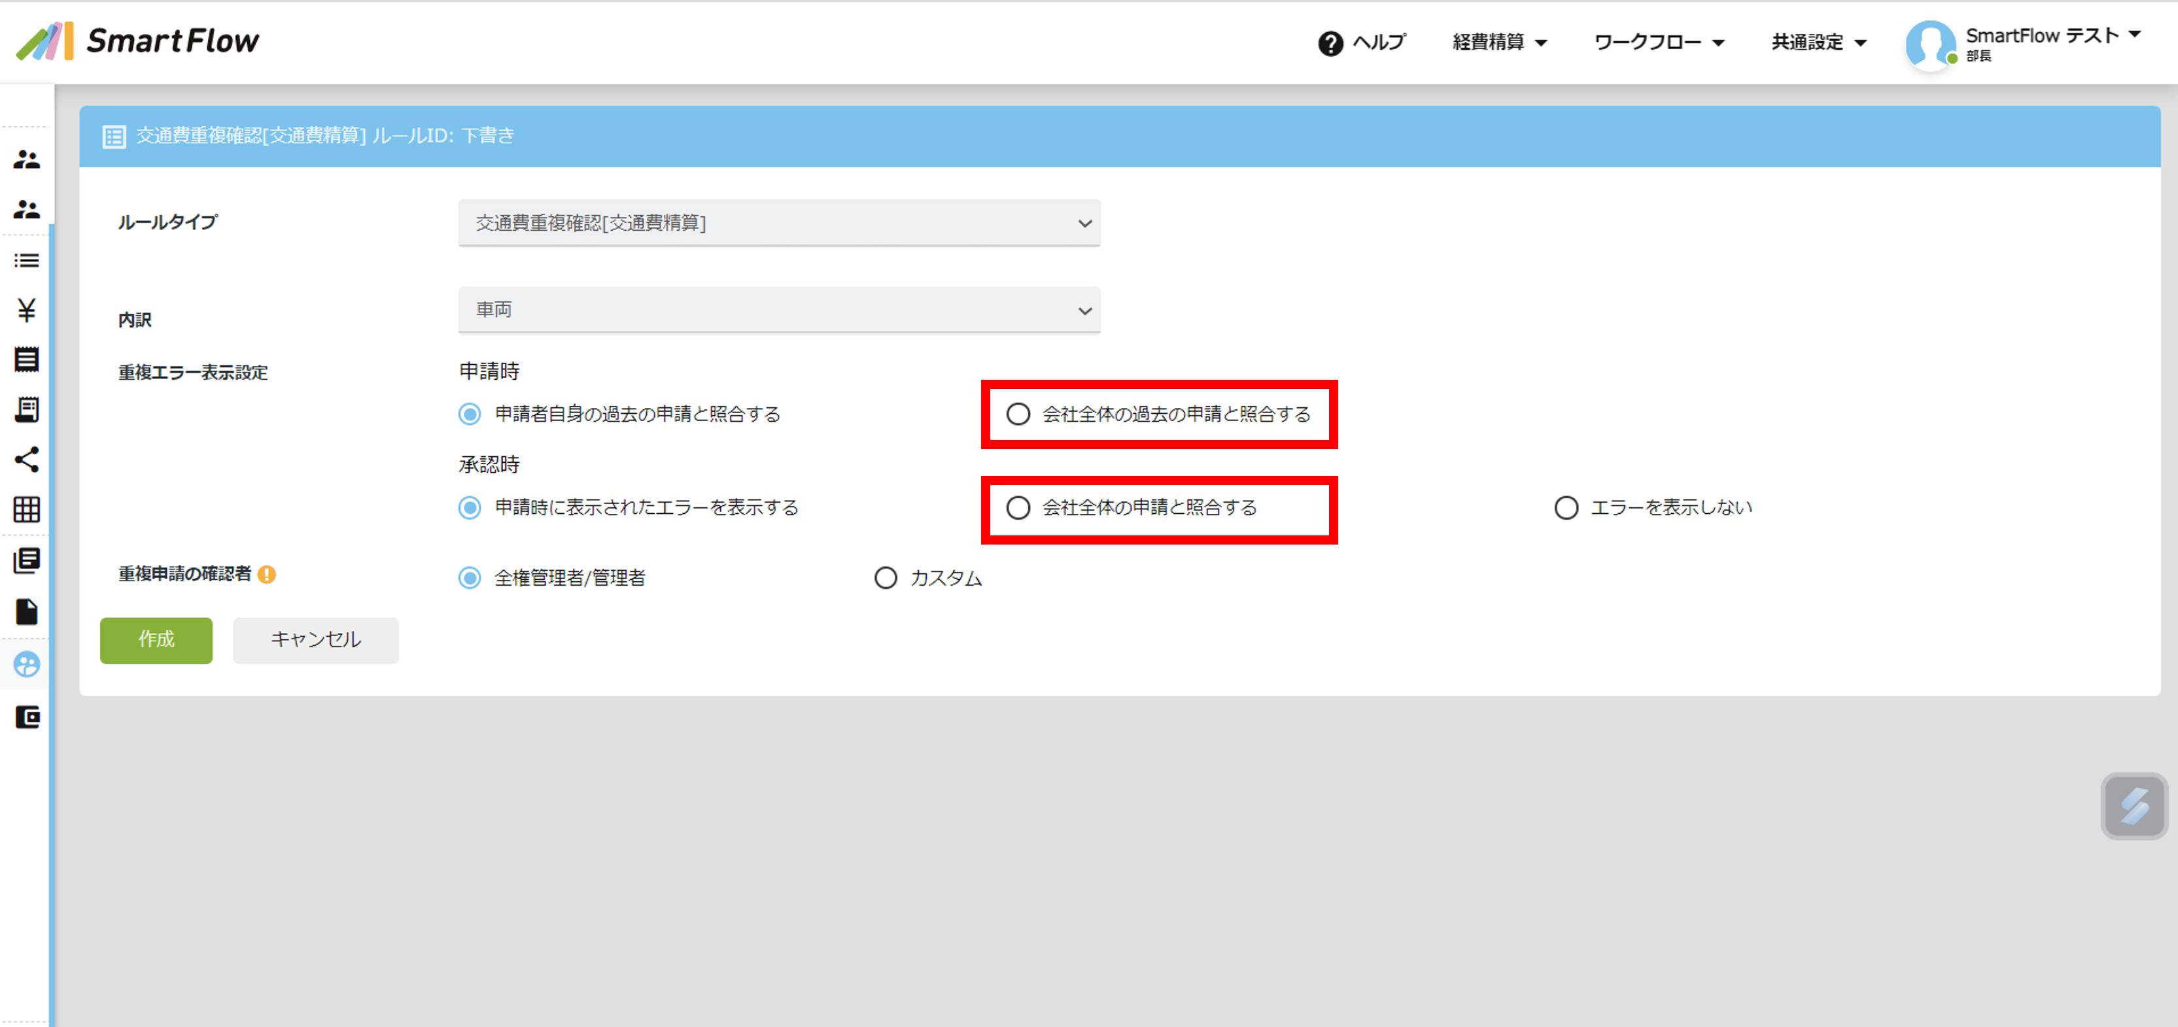This screenshot has width=2178, height=1027.
Task: Select 会社全体の申請と照合する radio option
Action: pos(1018,508)
